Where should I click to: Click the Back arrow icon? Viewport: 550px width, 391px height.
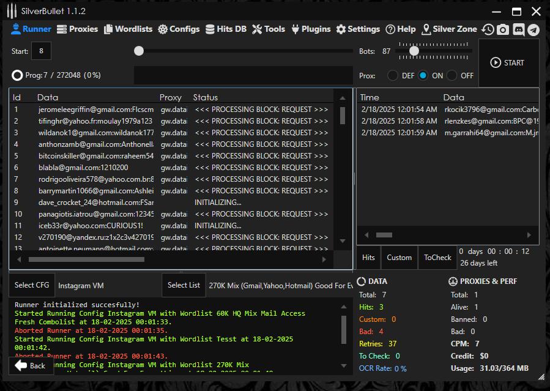coord(21,365)
